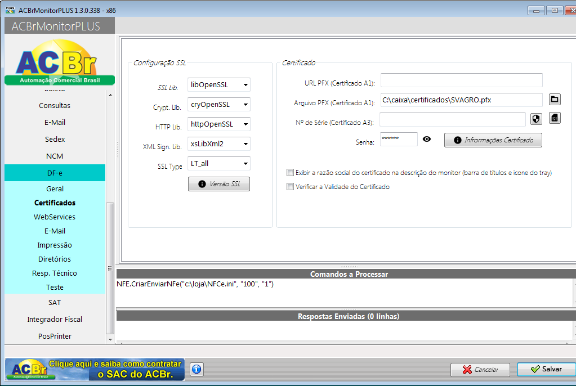Screen dimensions: 576x386
Task: Select PosPrinter in the sidebar
Action: pyautogui.click(x=55, y=336)
